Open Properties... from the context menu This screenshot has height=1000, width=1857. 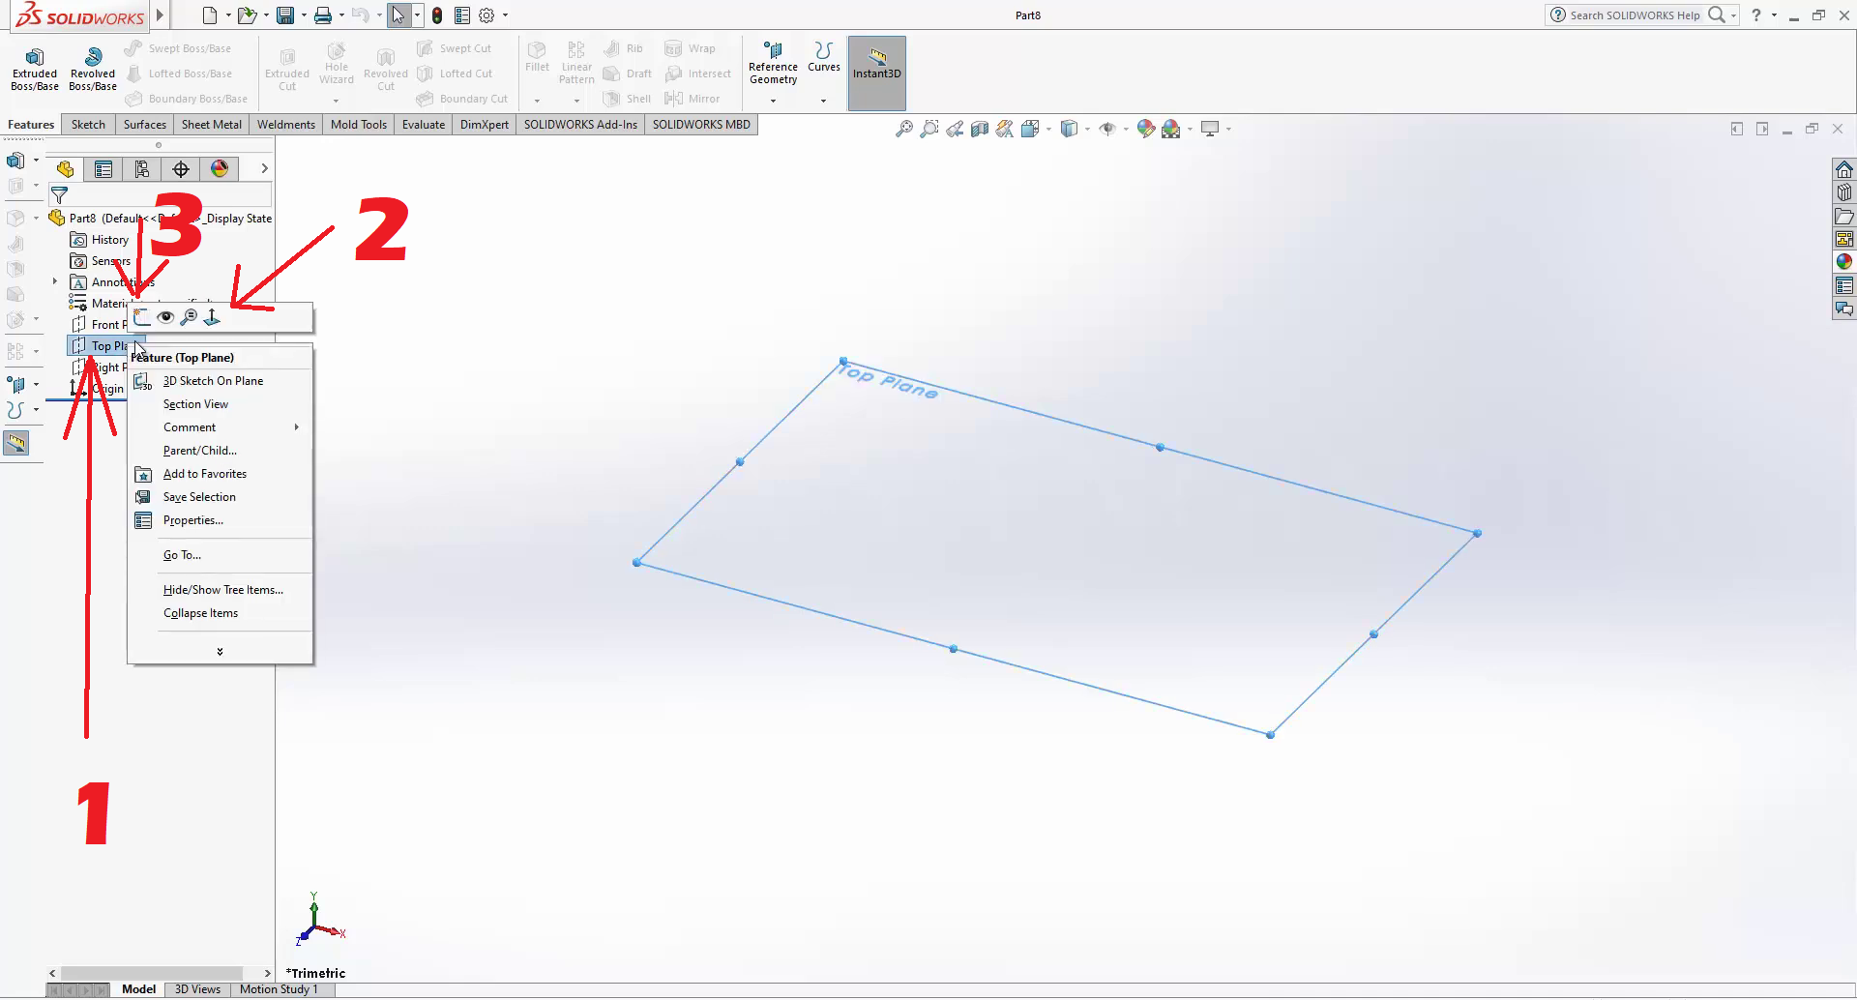(x=192, y=520)
